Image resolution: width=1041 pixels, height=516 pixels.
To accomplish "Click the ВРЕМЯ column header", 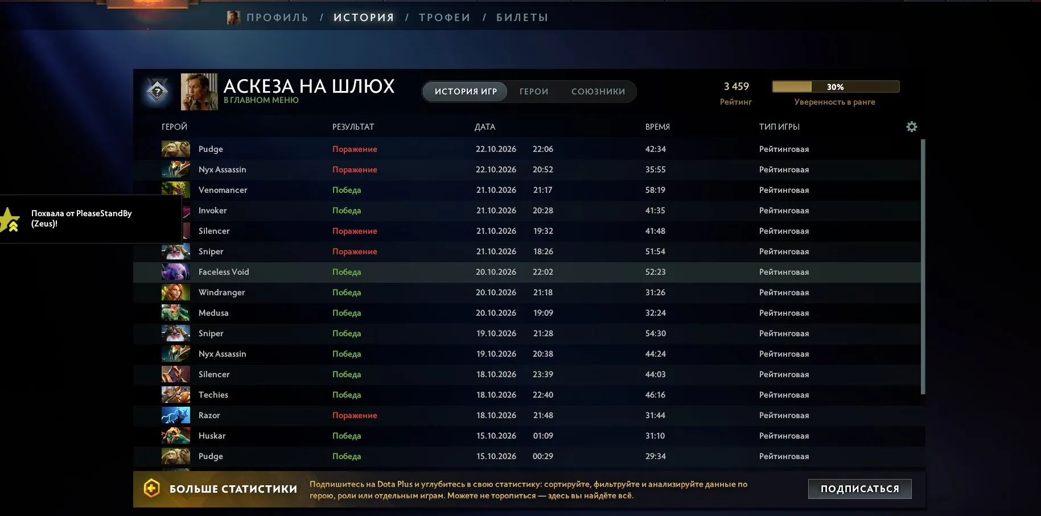I will pos(657,127).
